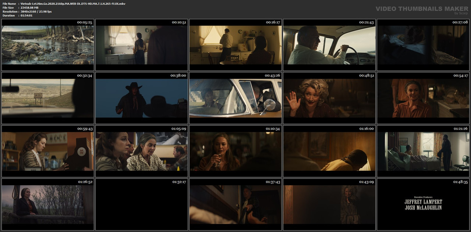The image size is (471, 232).
Task: Select the thumbnail at 00:32:34
Action: pyautogui.click(x=48, y=98)
